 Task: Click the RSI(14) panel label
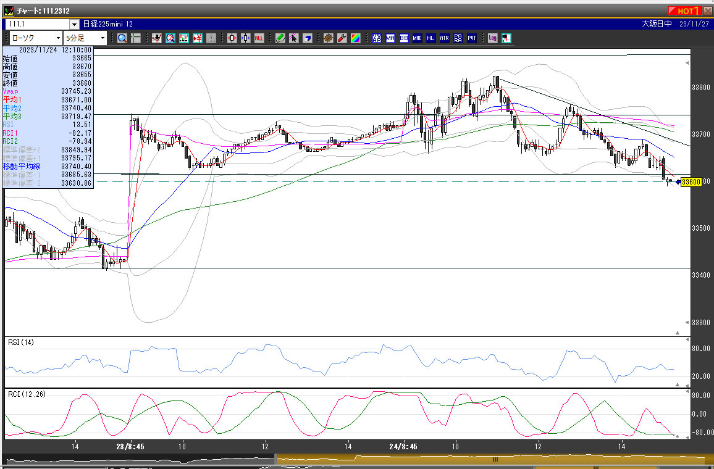21,342
